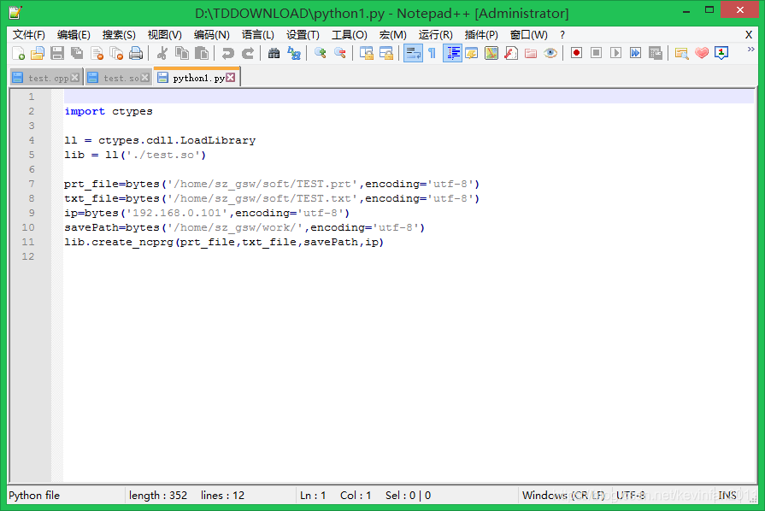Close the python1.py tab
Screen dimensions: 765x511
point(231,78)
